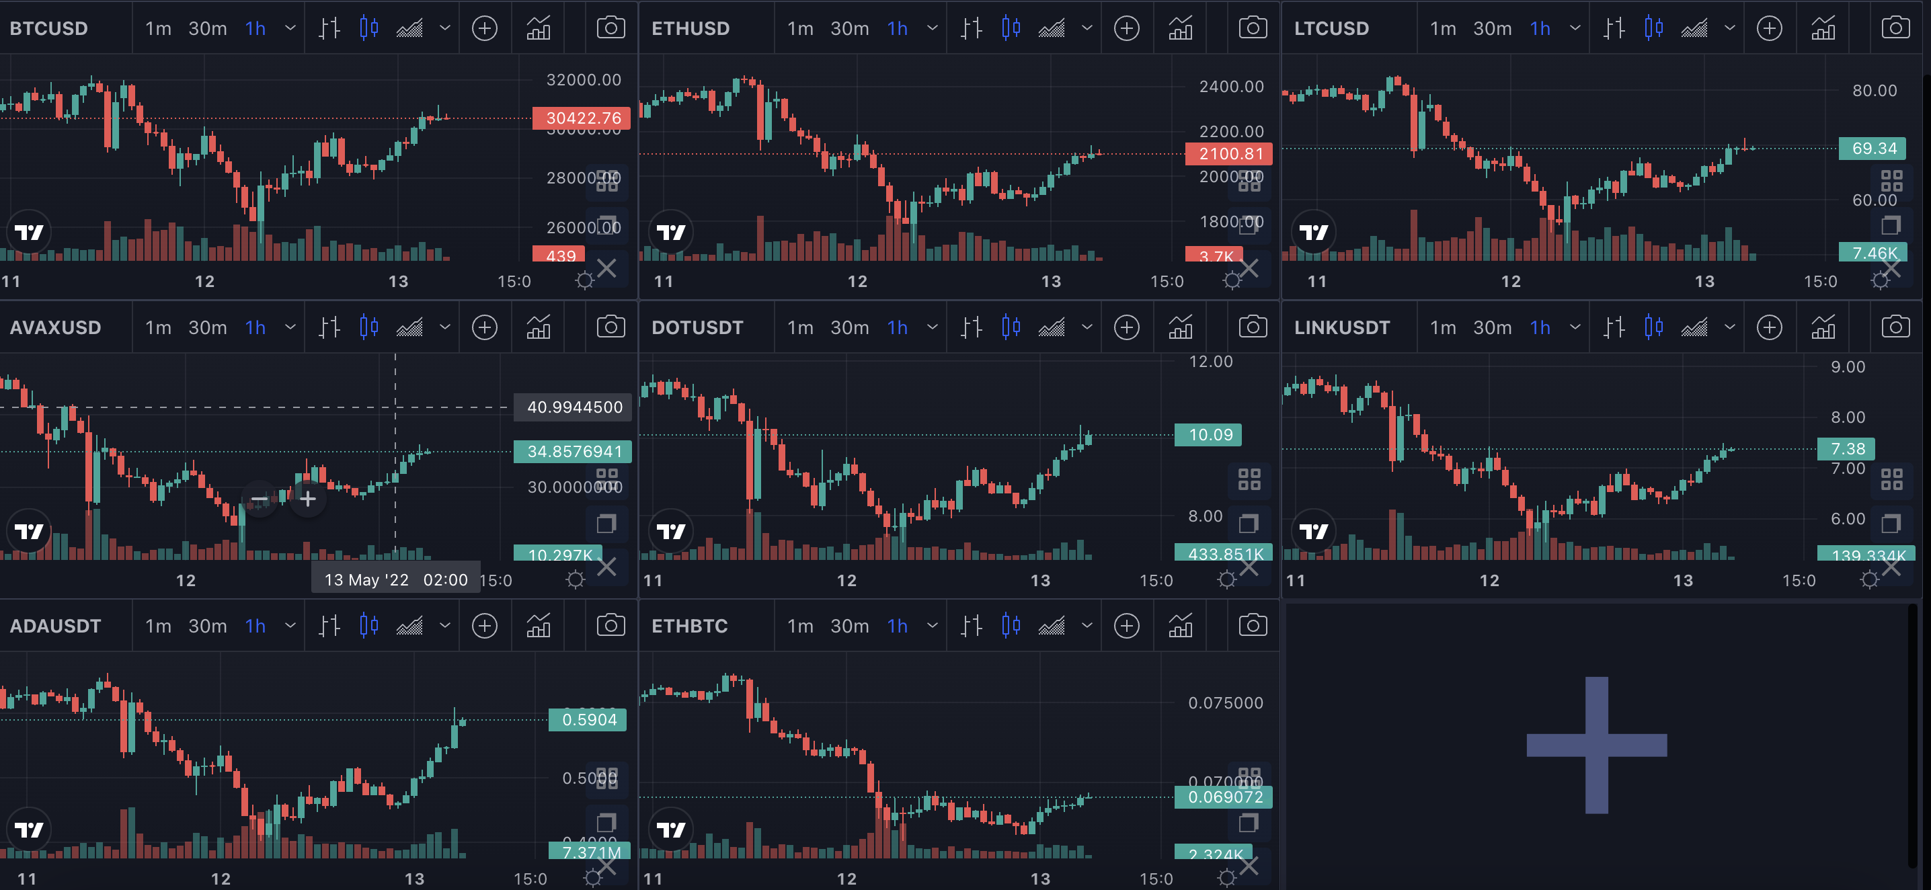Switch the BTCUSD chart to the 1m interval

point(158,28)
